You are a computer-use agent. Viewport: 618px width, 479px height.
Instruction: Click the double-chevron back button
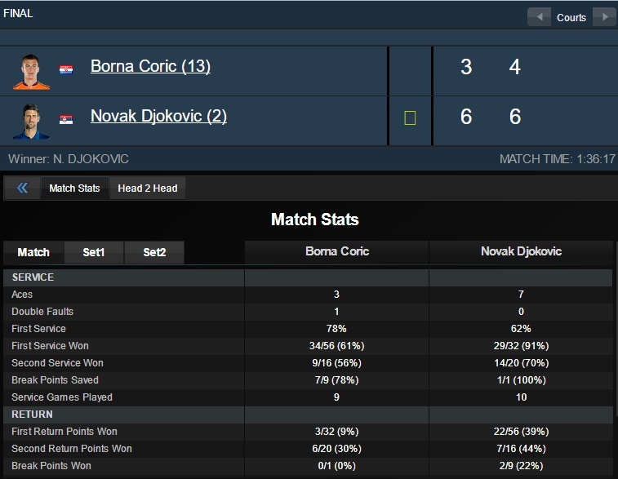22,188
